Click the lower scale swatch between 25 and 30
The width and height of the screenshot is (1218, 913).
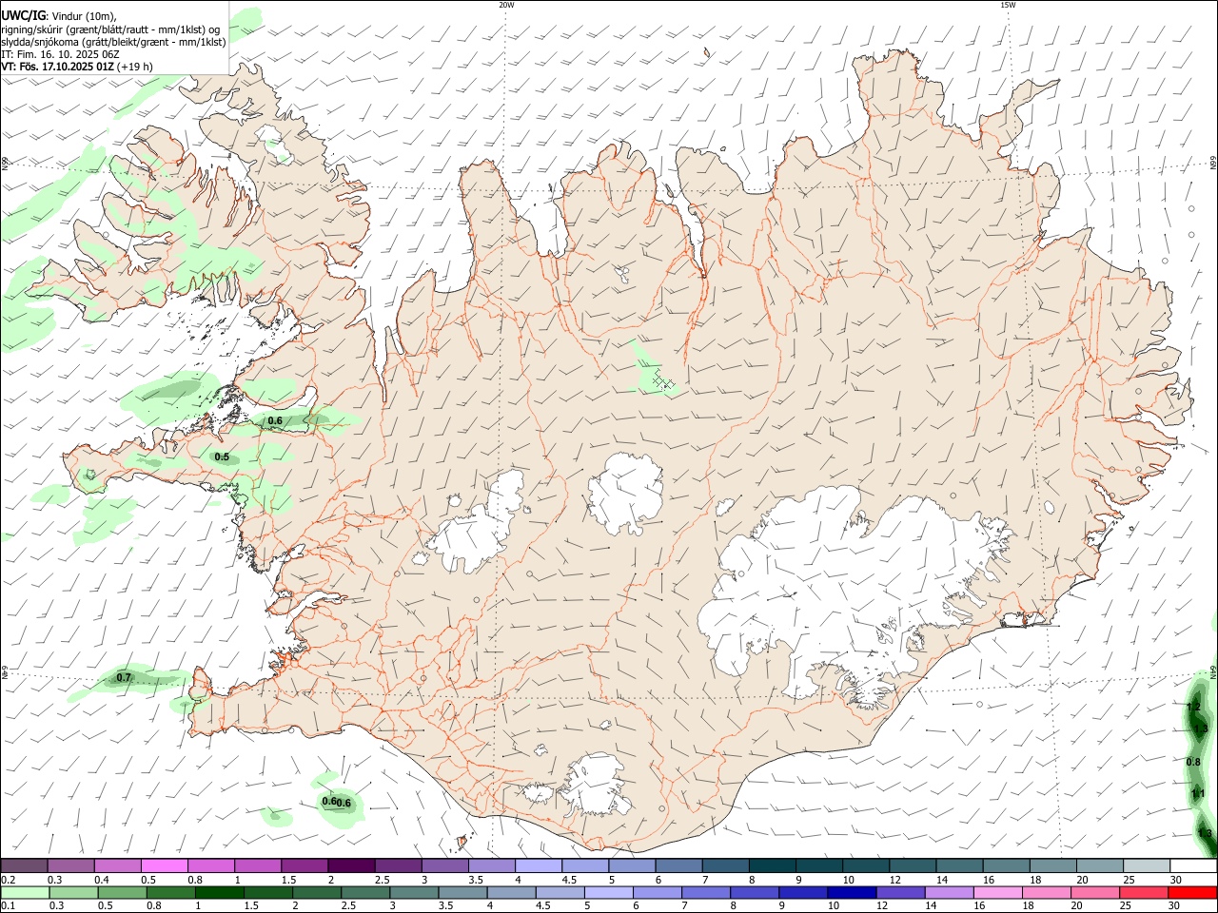coord(1144,893)
